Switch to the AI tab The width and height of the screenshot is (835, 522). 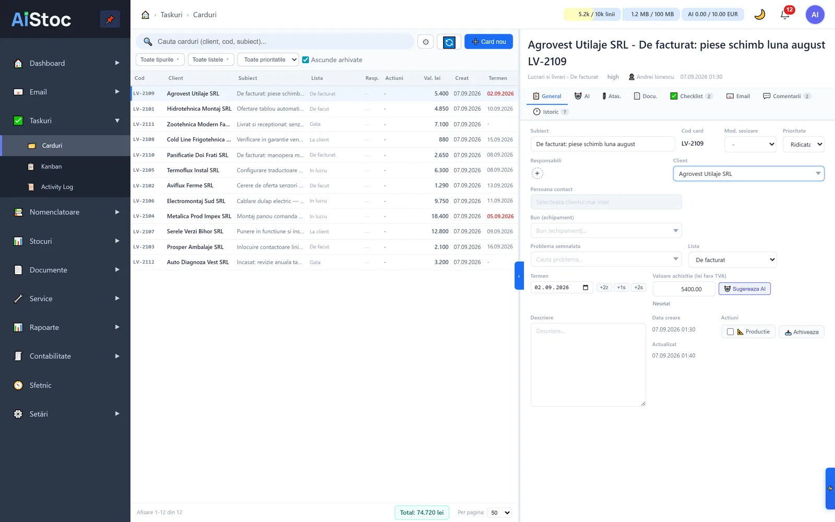582,96
